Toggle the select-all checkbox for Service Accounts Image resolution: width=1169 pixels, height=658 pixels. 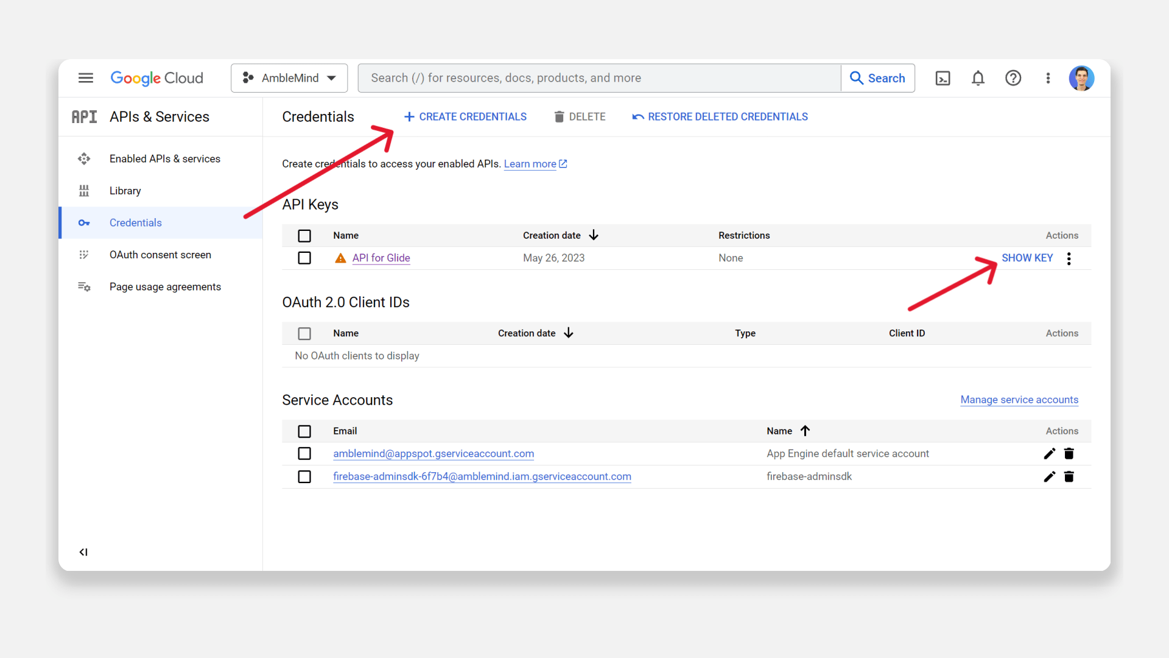(x=304, y=431)
